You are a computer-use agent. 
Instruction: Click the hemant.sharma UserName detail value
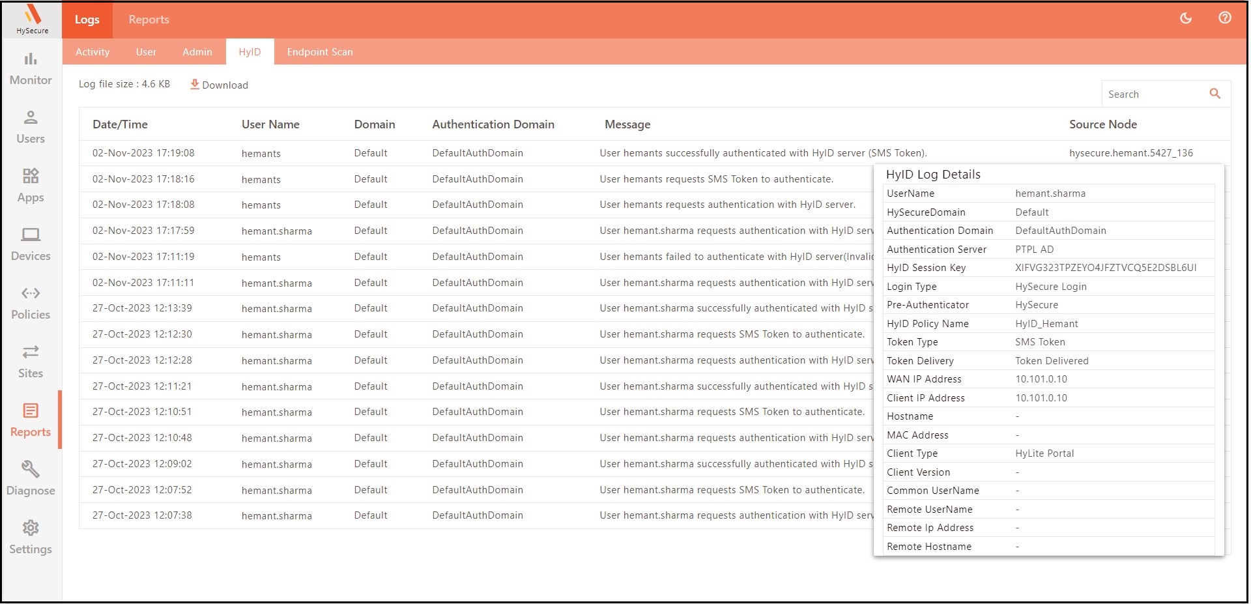[1050, 194]
